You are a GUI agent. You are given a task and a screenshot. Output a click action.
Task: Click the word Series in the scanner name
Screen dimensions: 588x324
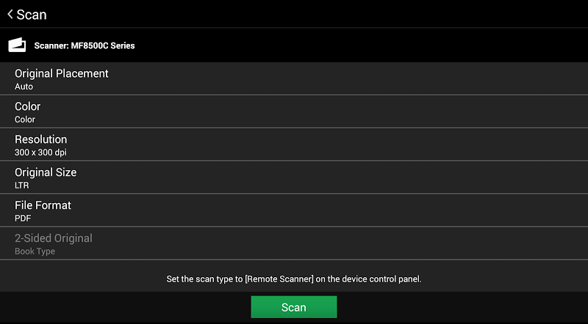point(123,45)
